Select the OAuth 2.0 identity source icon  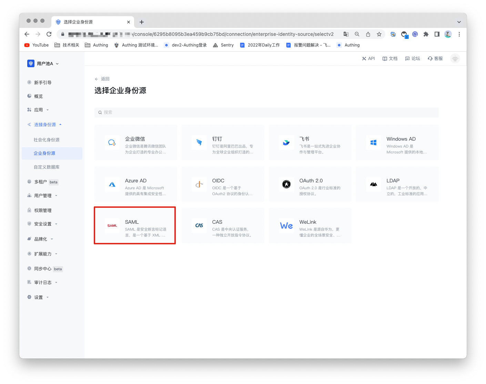(286, 184)
